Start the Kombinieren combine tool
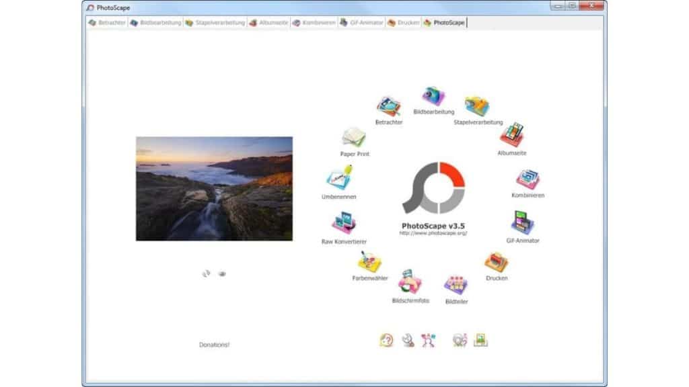 click(x=528, y=179)
